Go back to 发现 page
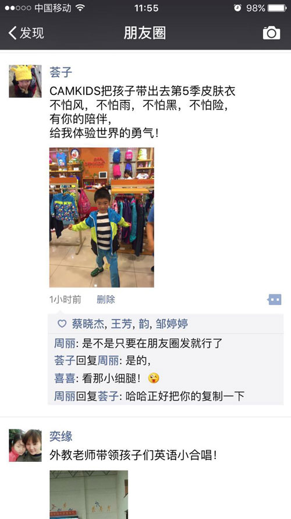Screen dimensions: 291x519 [x=26, y=33]
